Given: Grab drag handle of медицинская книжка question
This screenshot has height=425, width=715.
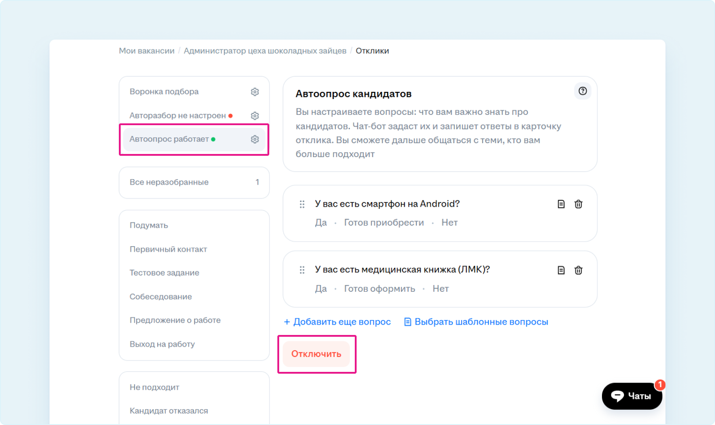Looking at the screenshot, I should click(302, 270).
